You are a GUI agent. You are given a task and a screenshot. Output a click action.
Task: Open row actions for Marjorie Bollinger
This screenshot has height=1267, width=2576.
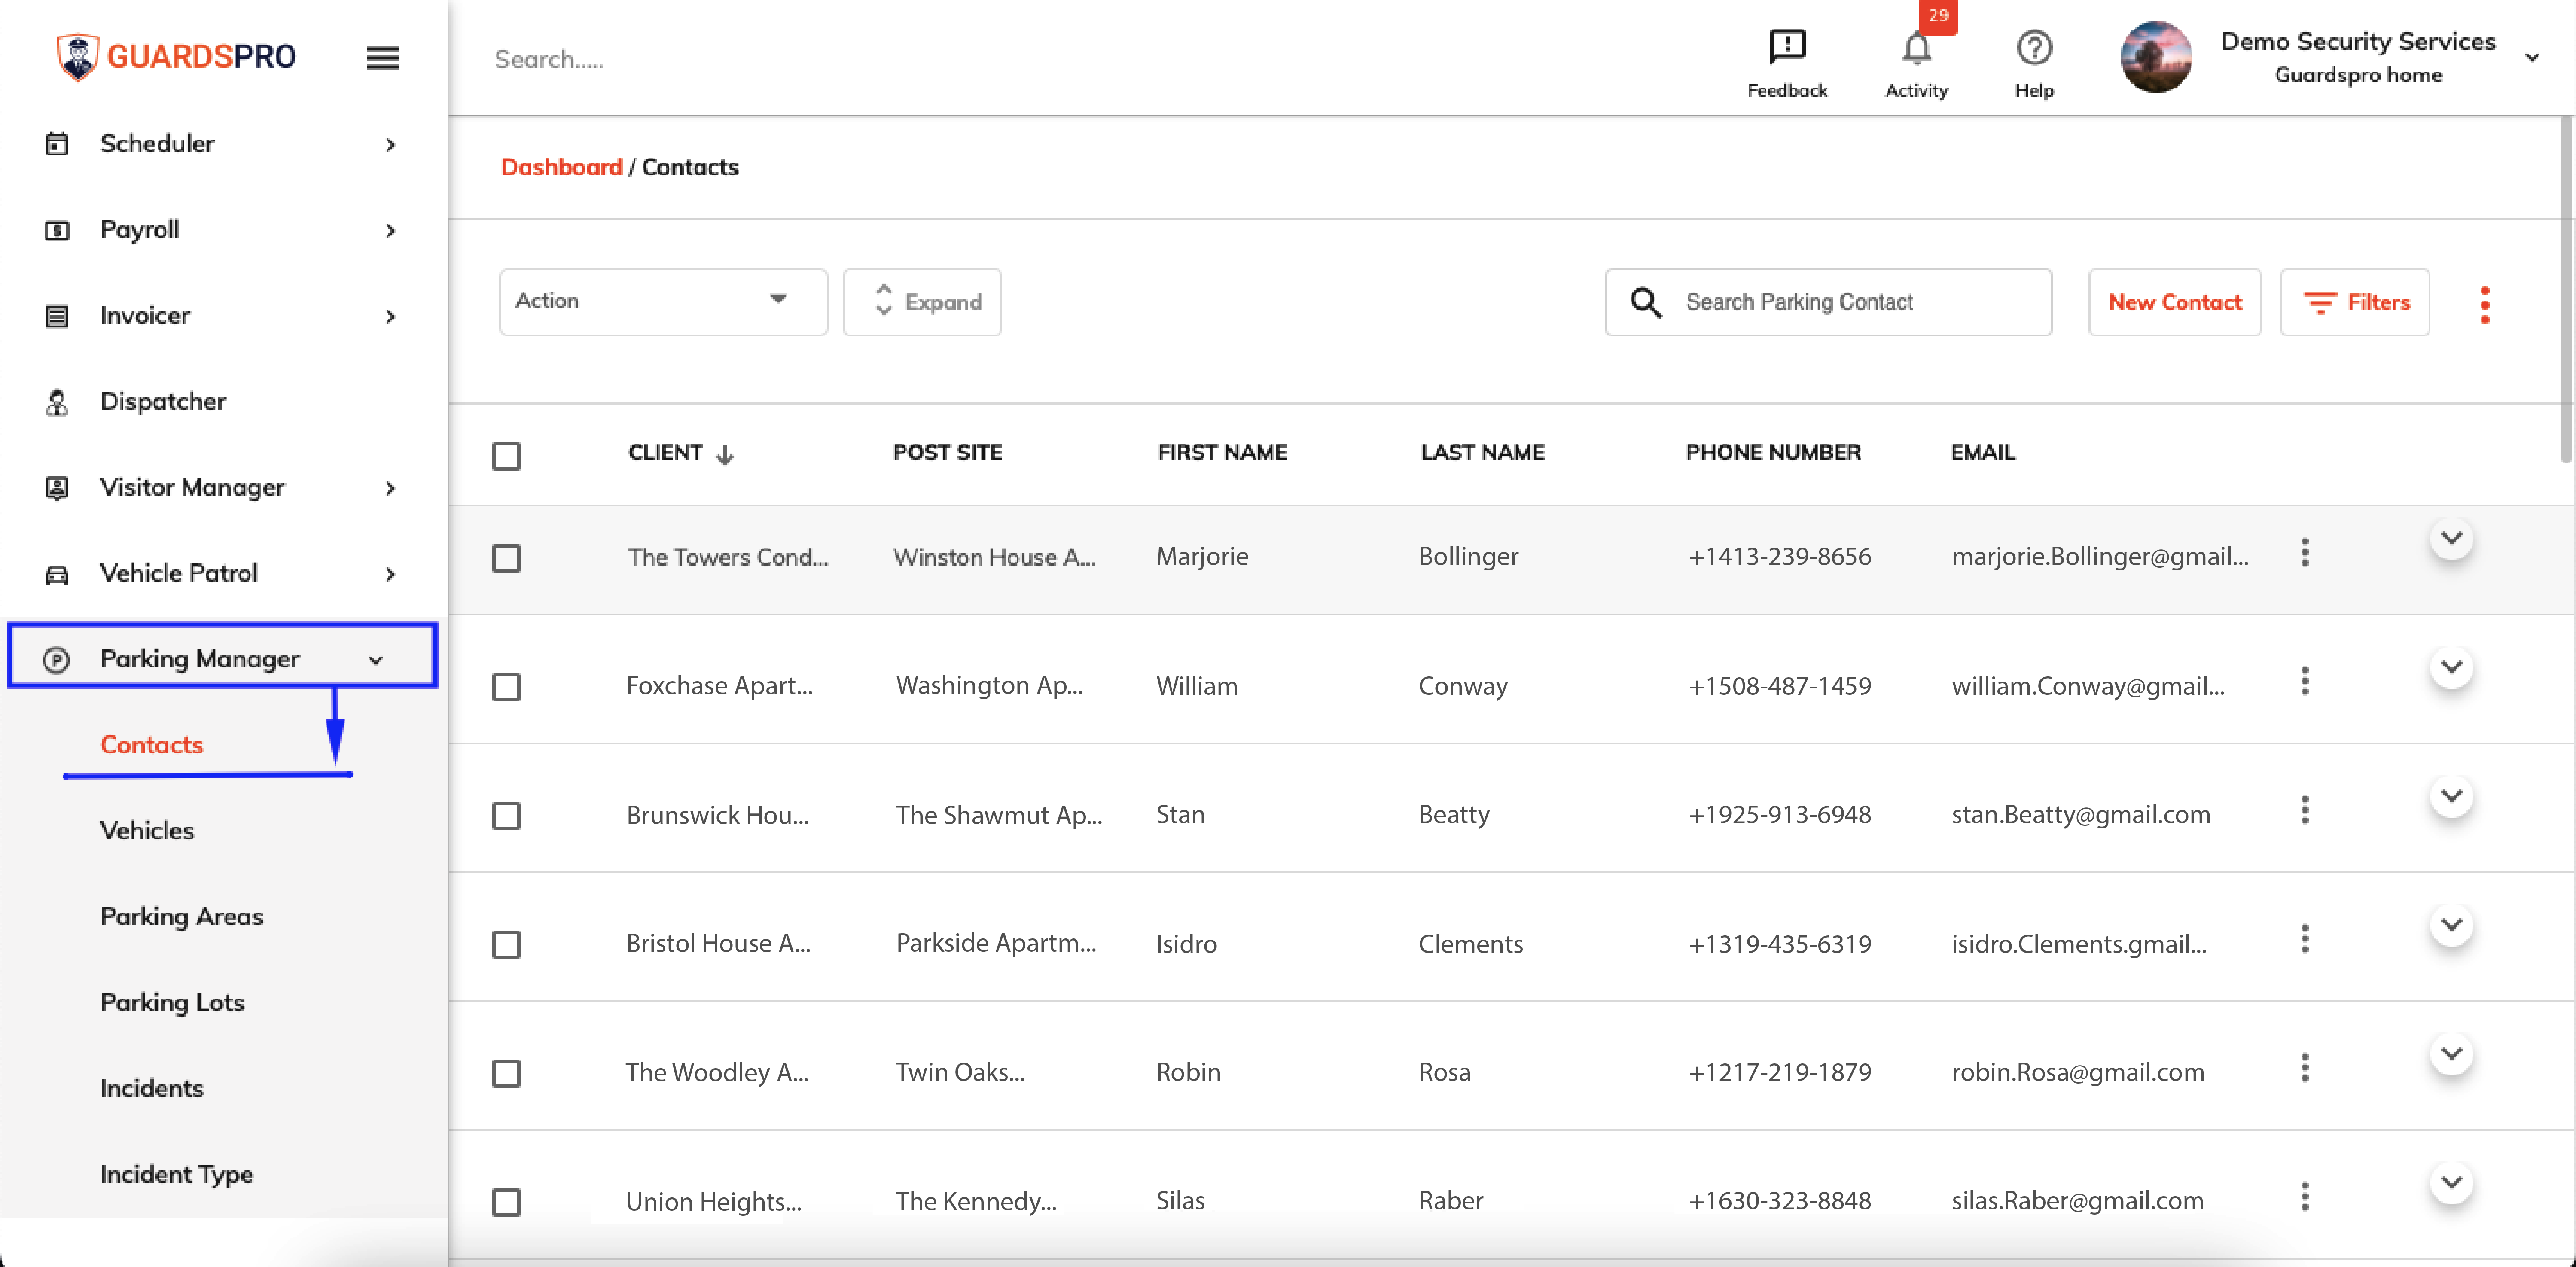click(2304, 553)
